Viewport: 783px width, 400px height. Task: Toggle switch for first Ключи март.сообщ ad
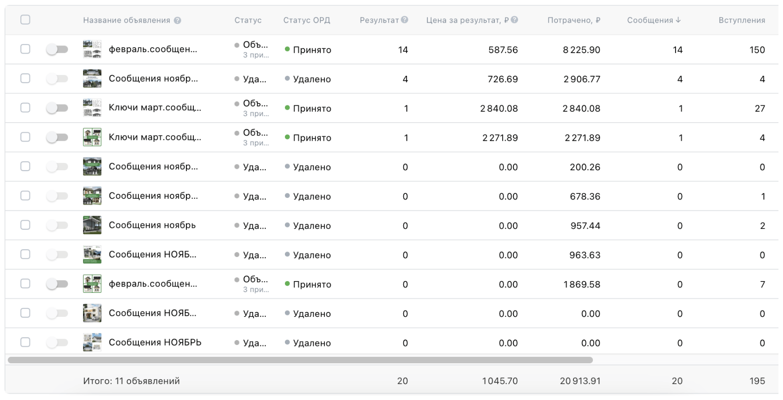57,108
